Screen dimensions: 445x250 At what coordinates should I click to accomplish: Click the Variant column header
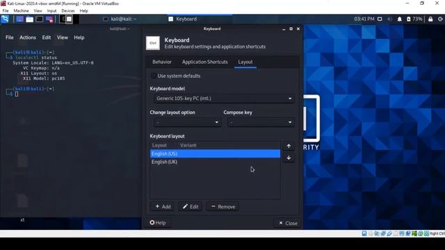[x=188, y=145]
